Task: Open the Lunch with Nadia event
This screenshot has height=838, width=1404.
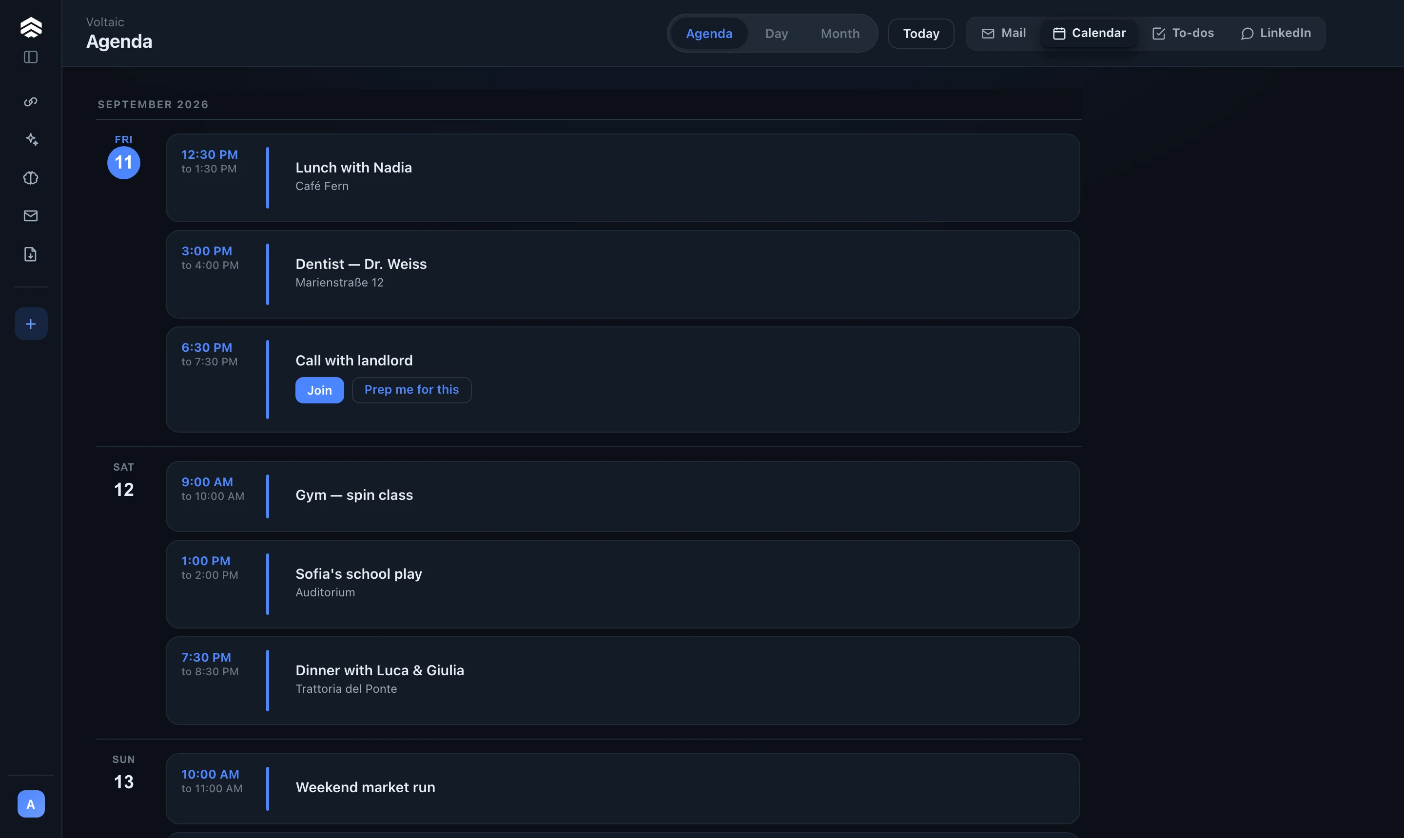Action: (x=623, y=178)
